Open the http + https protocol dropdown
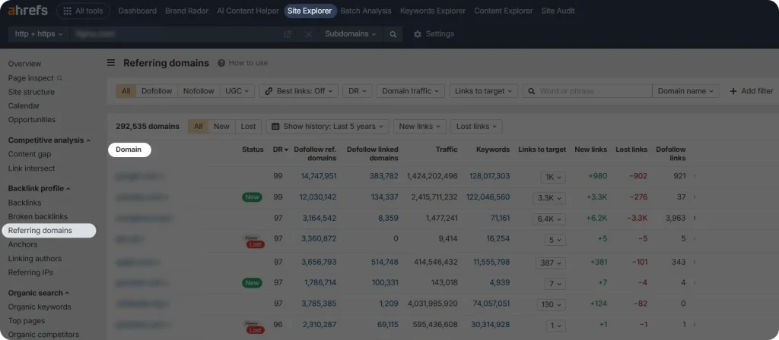 (x=39, y=34)
